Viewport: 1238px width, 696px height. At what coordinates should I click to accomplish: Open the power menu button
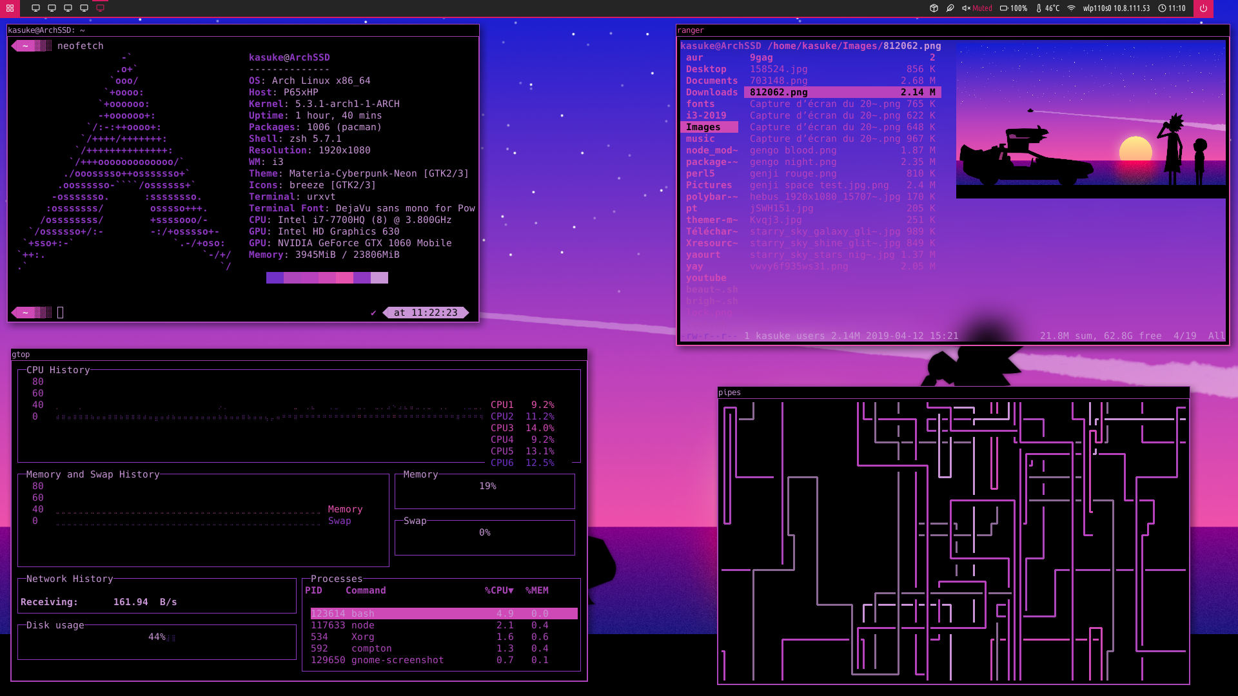[x=1203, y=8]
